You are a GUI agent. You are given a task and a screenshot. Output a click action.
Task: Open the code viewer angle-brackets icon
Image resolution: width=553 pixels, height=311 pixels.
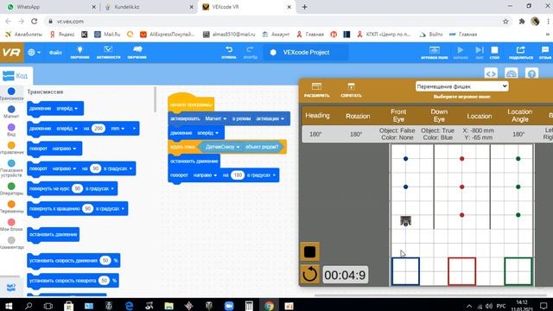pos(491,74)
